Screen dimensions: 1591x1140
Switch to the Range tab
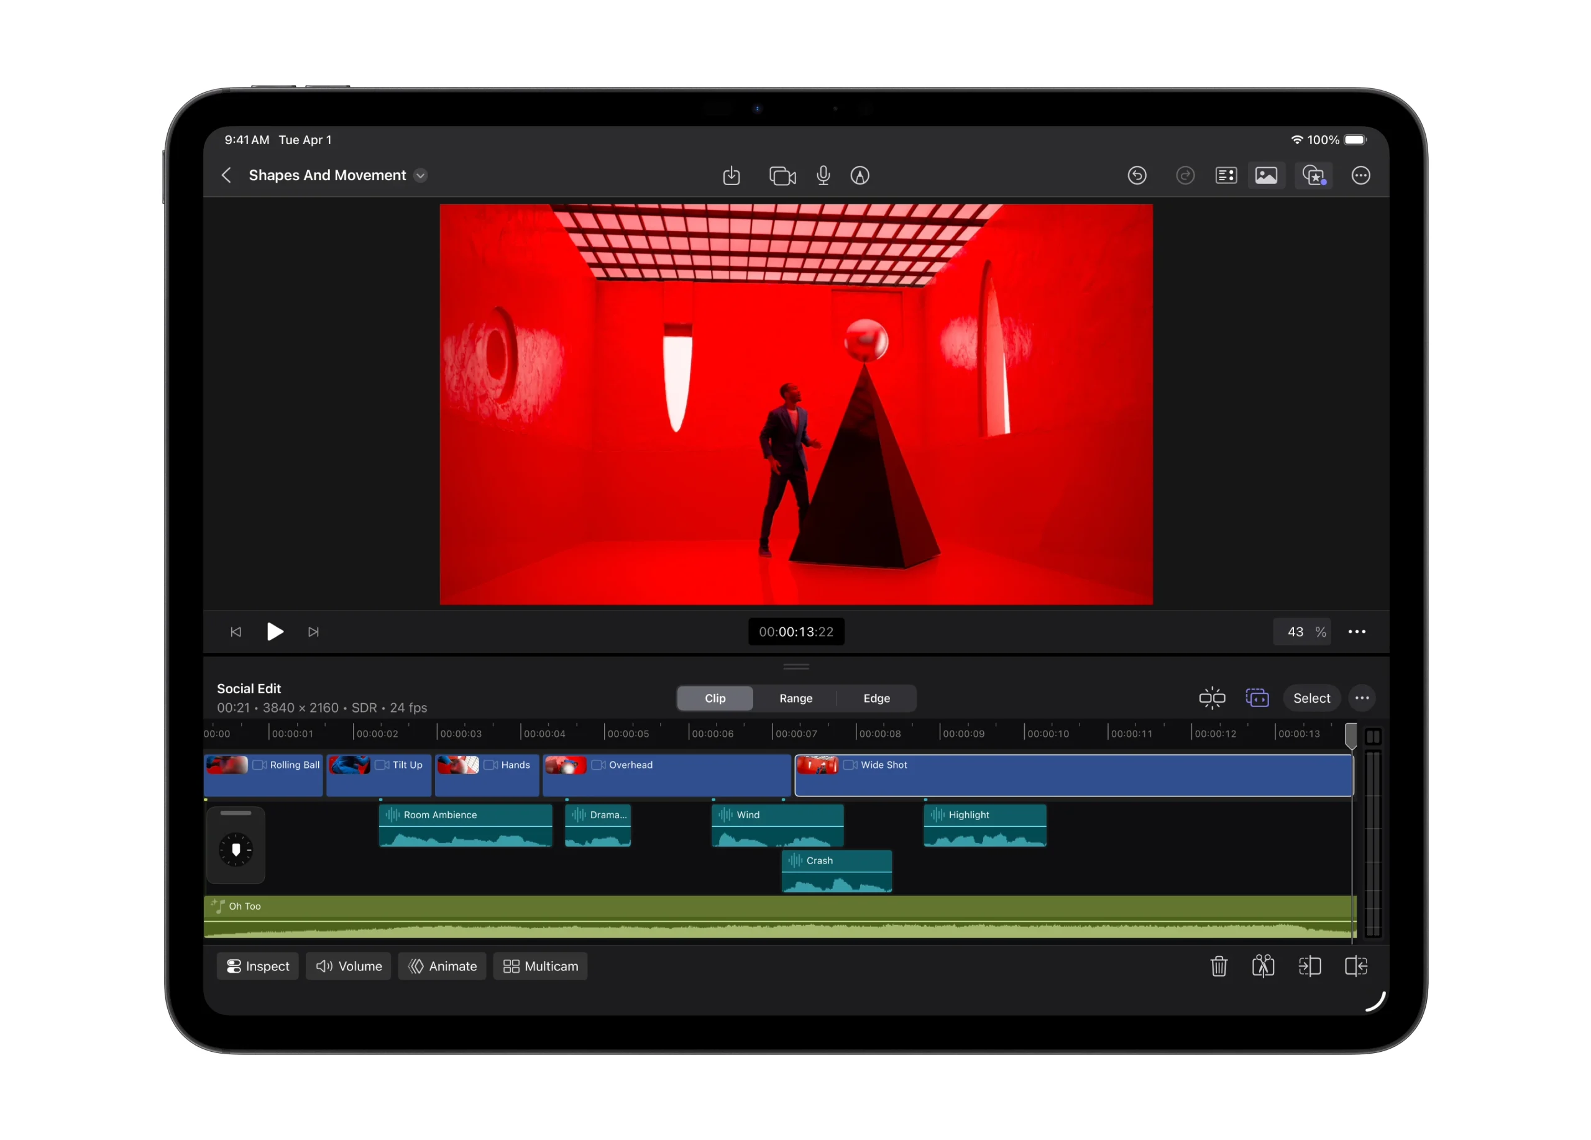[x=795, y=698]
